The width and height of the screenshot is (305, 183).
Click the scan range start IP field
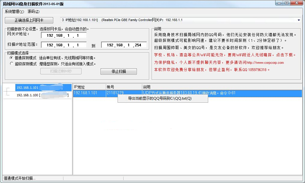64,45
